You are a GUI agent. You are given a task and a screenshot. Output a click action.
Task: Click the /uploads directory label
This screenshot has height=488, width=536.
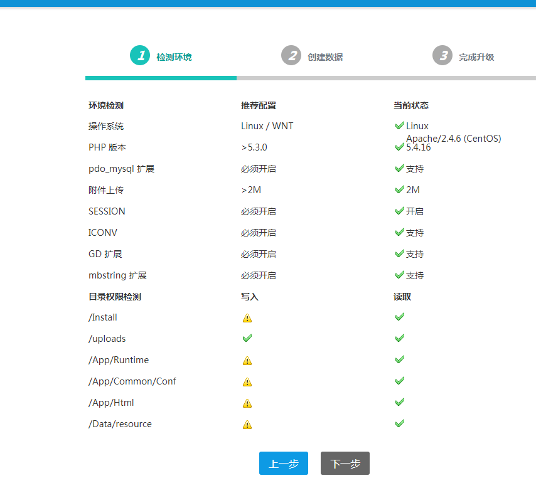coord(107,339)
